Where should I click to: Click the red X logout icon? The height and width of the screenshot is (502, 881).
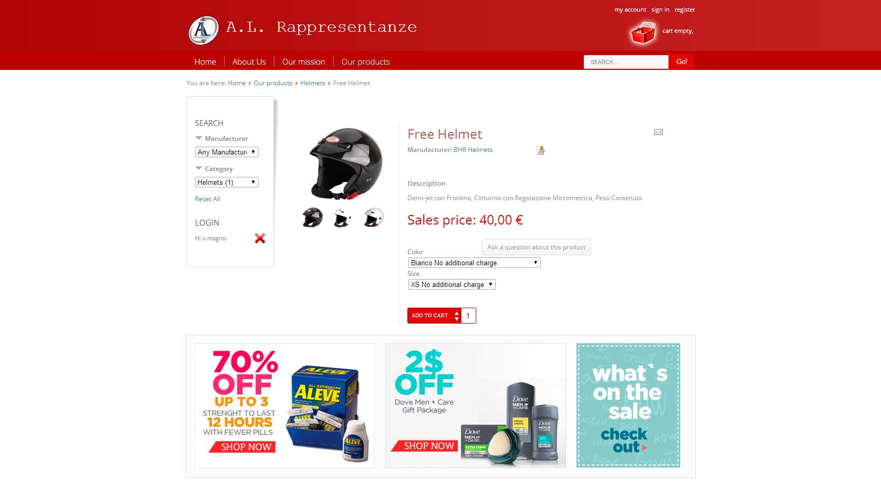(260, 238)
